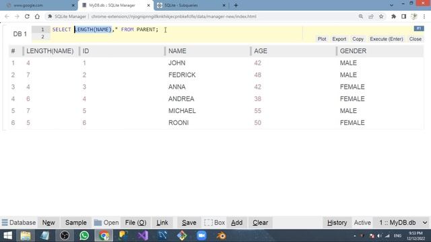Click the address bar URL
The height and width of the screenshot is (242, 431).
[174, 16]
